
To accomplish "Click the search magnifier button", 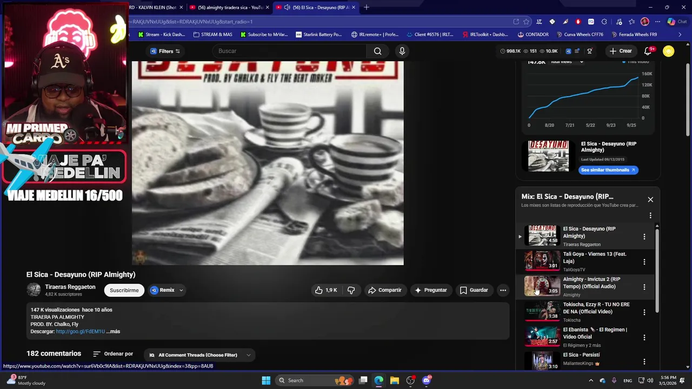I will tap(377, 51).
